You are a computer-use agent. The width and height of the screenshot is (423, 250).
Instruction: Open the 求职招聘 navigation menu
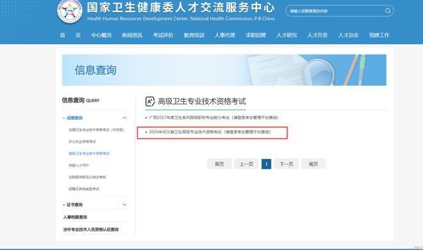[256, 35]
